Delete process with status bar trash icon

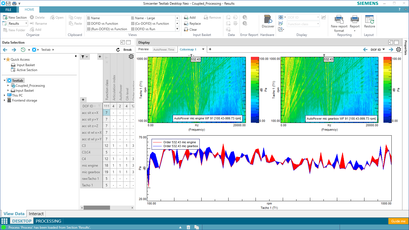coord(188,227)
